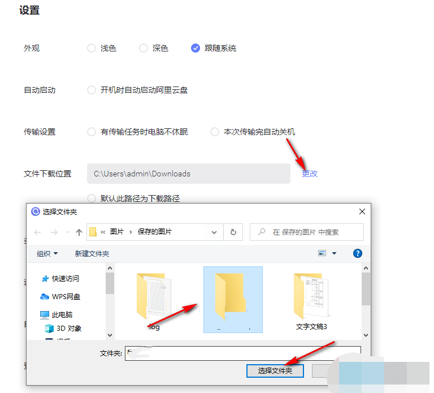Click the download path field C:\Users\admin\Downloads
The image size is (434, 393).
(189, 174)
